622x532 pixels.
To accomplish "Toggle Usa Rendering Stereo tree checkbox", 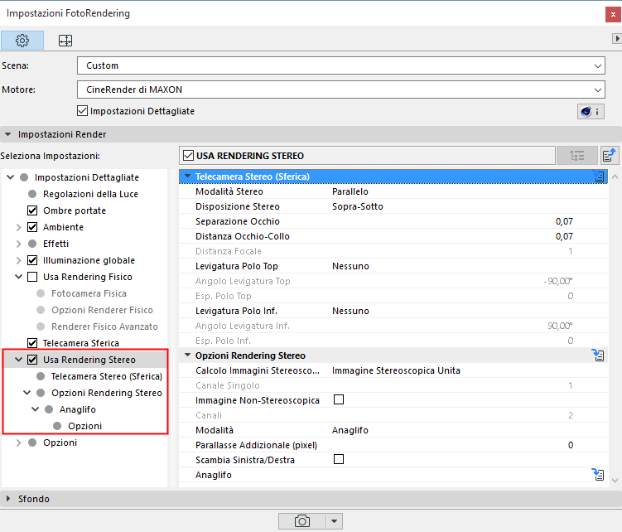I will tap(32, 360).
